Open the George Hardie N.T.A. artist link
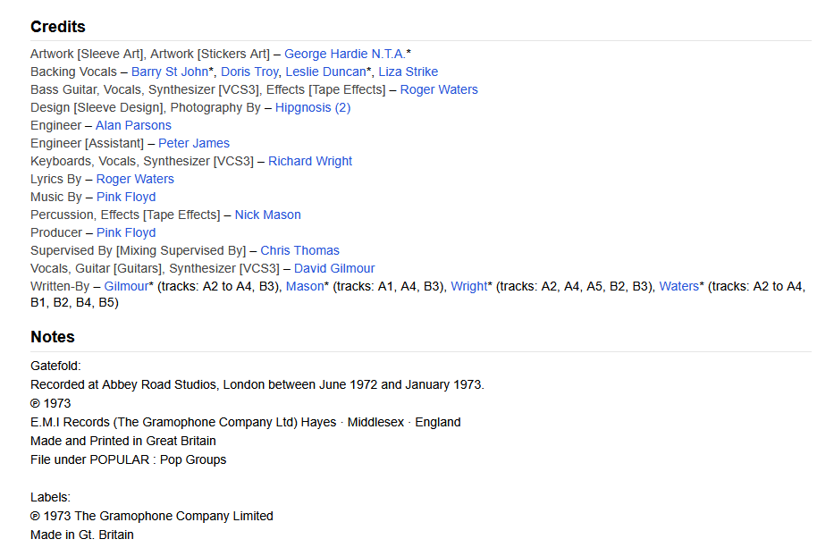Image resolution: width=817 pixels, height=556 pixels. click(345, 54)
